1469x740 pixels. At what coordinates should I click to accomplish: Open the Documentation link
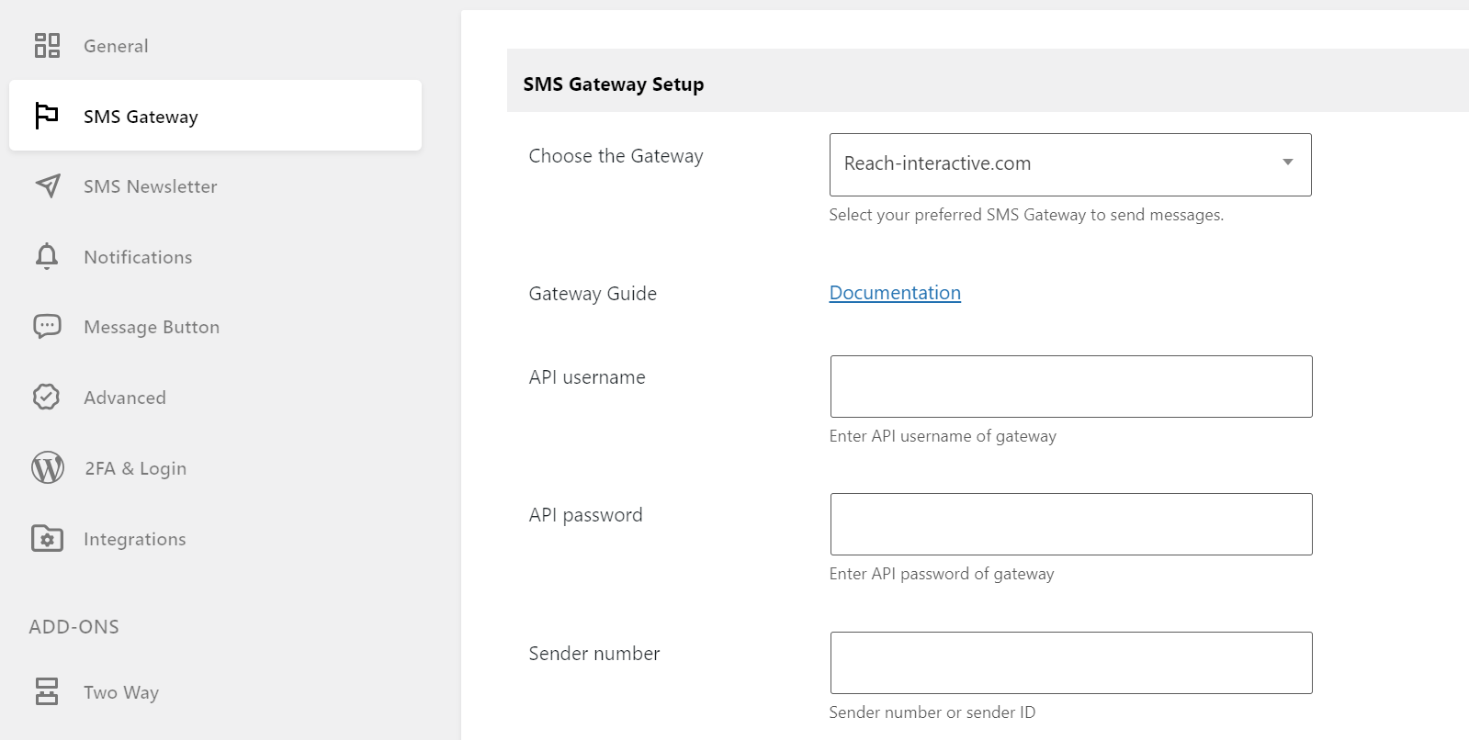point(895,293)
